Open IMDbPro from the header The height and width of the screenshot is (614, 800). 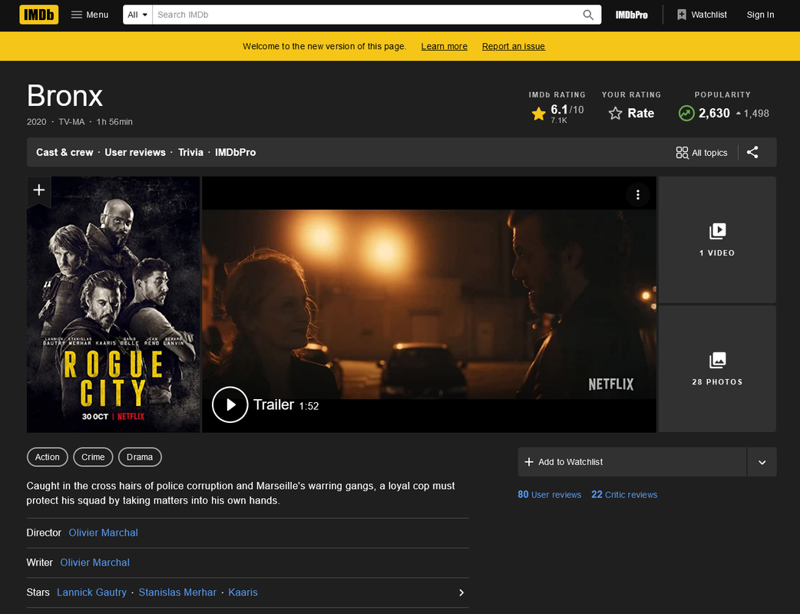click(631, 15)
